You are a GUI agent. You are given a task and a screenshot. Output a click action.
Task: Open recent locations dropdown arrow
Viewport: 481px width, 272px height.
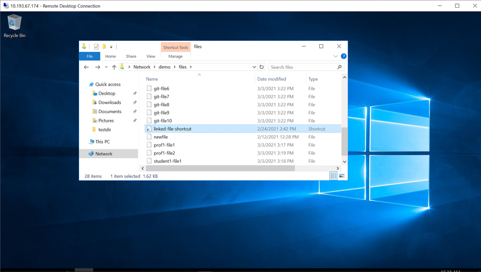pyautogui.click(x=106, y=67)
